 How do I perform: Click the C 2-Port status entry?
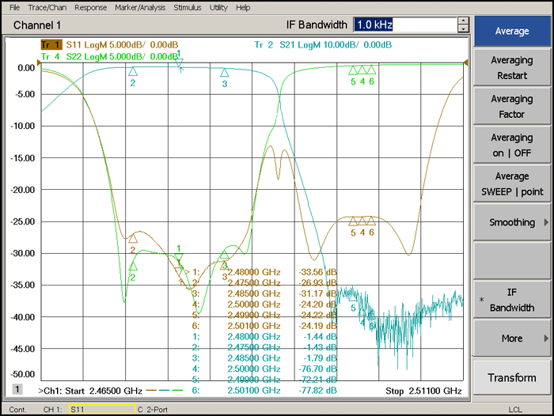tap(153, 410)
